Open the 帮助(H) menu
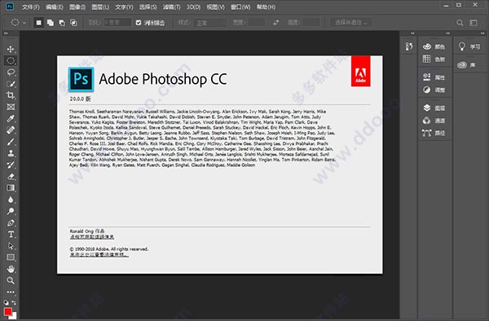The height and width of the screenshot is (321, 489). coord(266,7)
